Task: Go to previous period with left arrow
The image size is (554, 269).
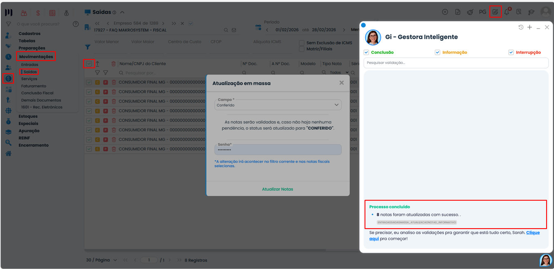Action: click(267, 30)
